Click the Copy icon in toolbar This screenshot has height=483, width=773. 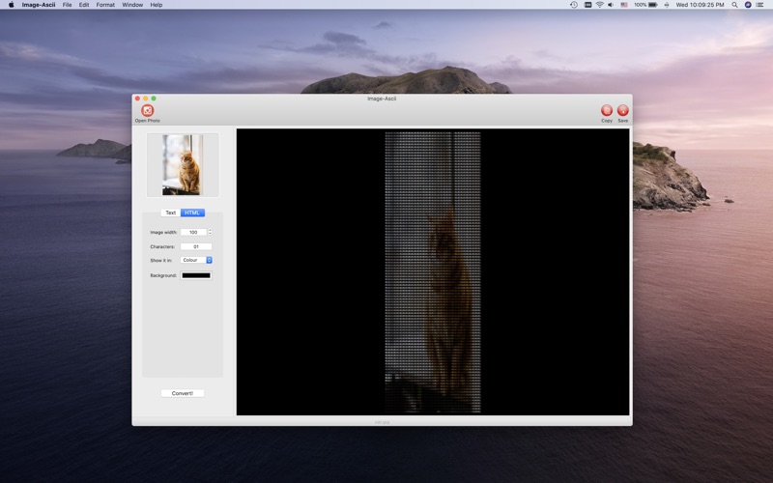(607, 111)
